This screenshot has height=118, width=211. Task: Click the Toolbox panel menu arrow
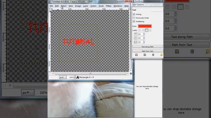161,1
